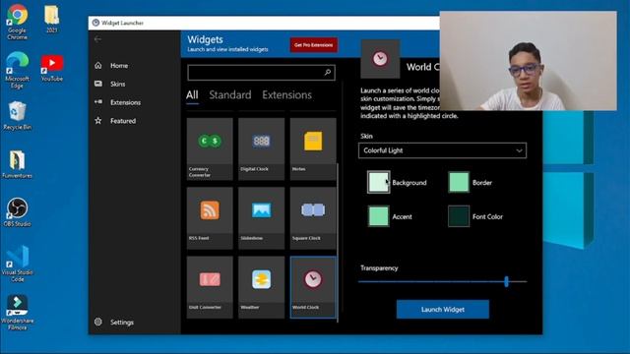Open the Recycle Bin

(x=17, y=116)
